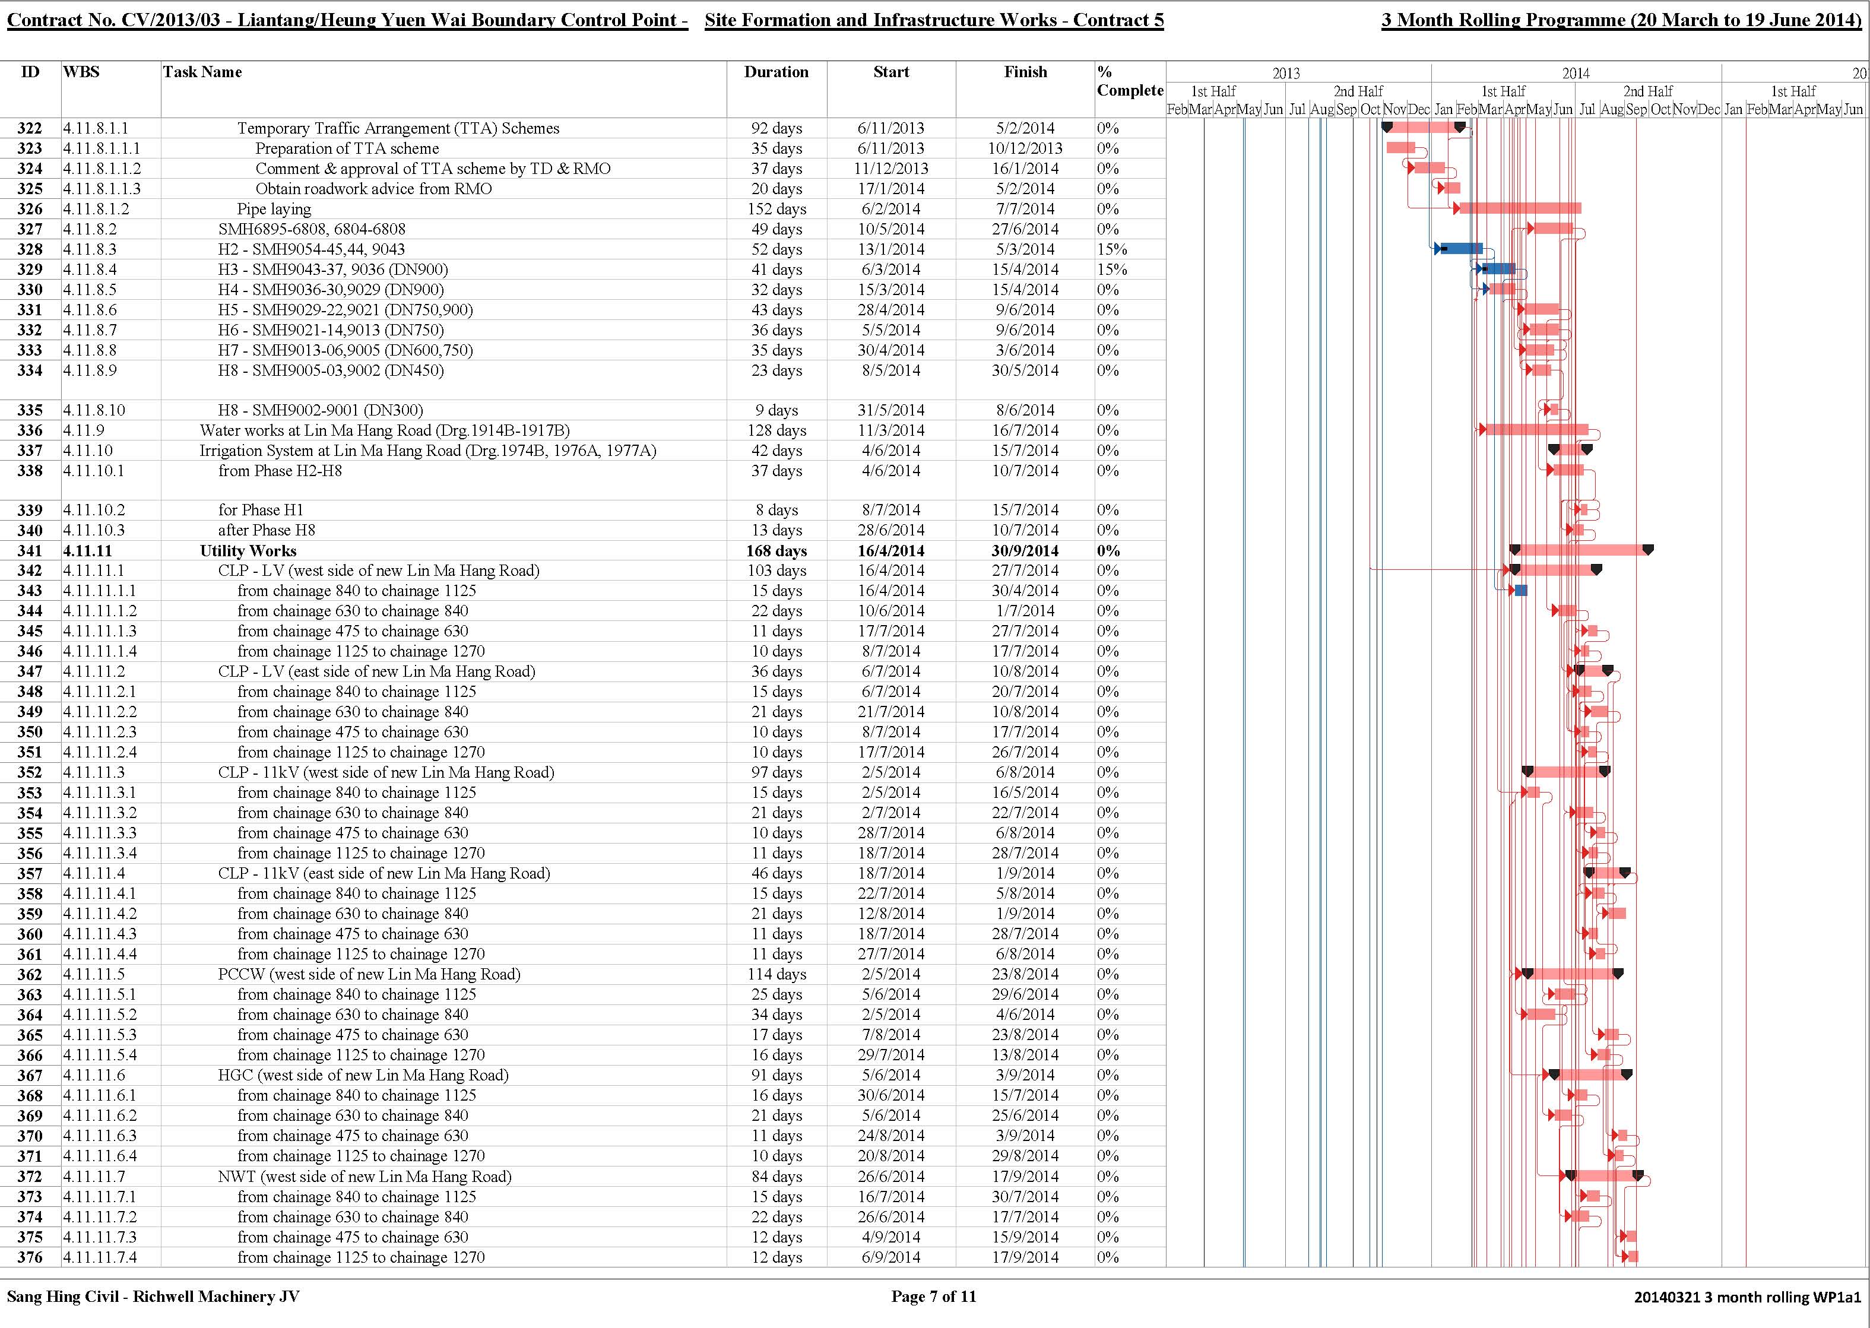The width and height of the screenshot is (1870, 1328).
Task: Select 'Obtain roadwork advice from RMO' row
Action: click(373, 189)
